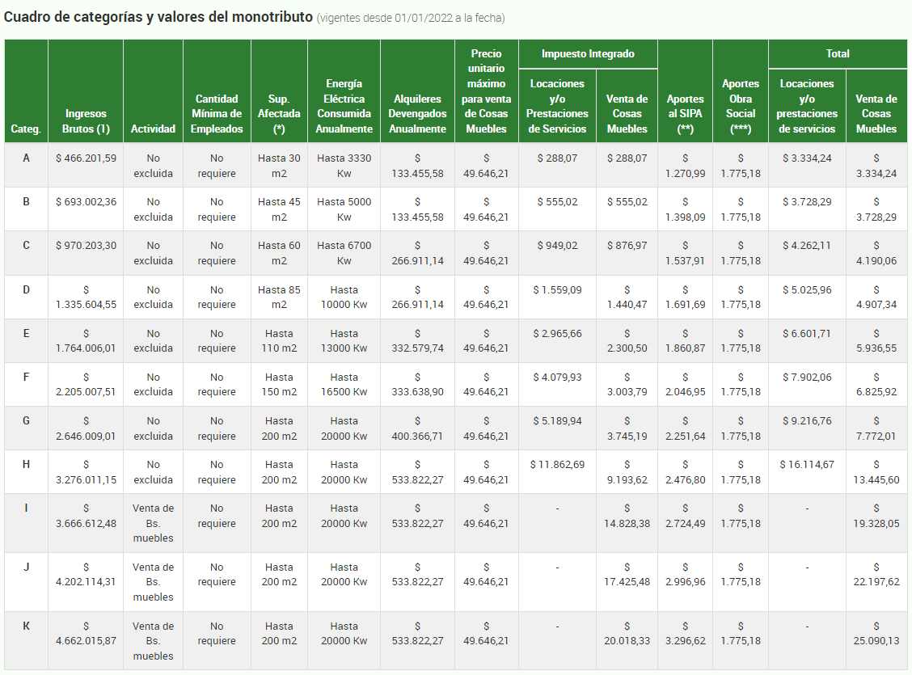Select category A row label
Image resolution: width=912 pixels, height=675 pixels.
[x=26, y=158]
